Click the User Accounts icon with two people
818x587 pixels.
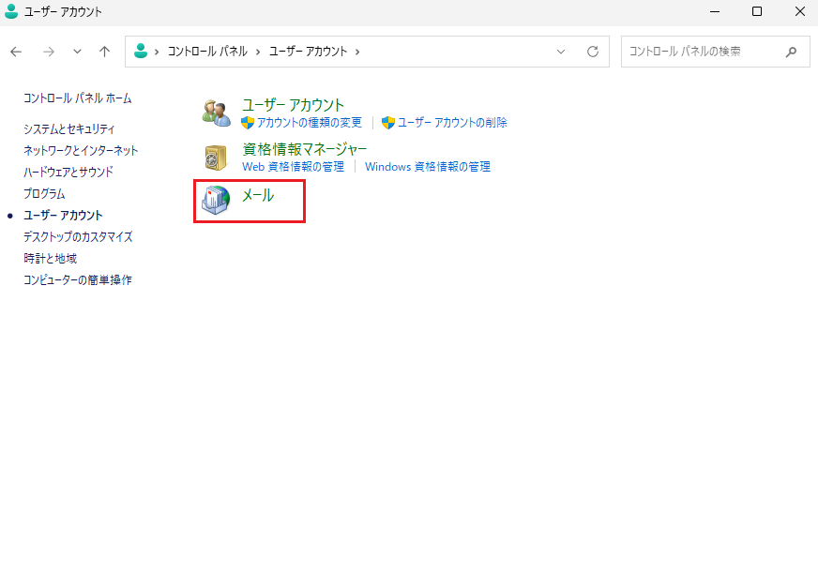(x=216, y=113)
